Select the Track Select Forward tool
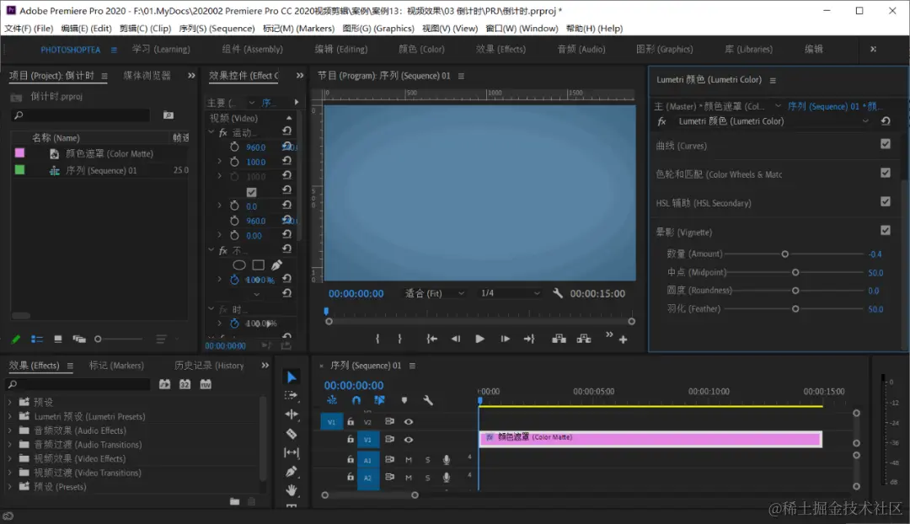The height and width of the screenshot is (524, 910). 292,396
